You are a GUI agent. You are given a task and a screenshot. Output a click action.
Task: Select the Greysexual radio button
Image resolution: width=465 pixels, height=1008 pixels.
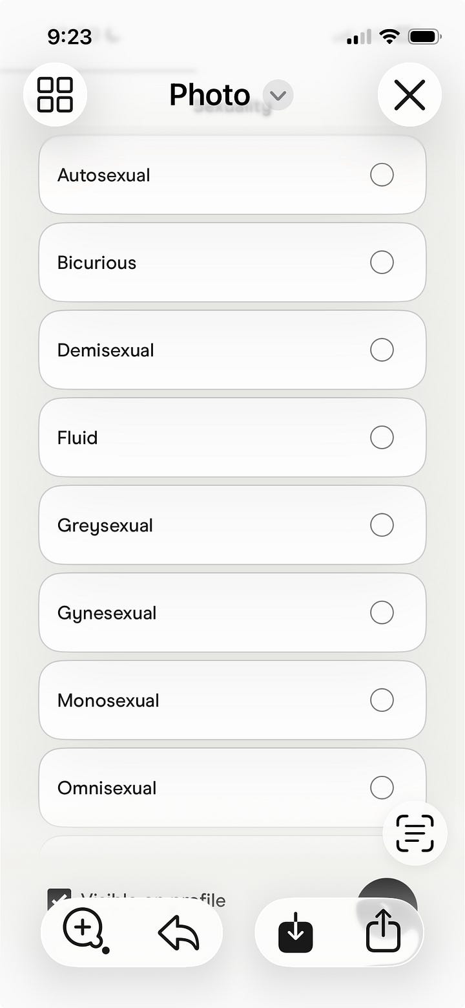click(382, 525)
